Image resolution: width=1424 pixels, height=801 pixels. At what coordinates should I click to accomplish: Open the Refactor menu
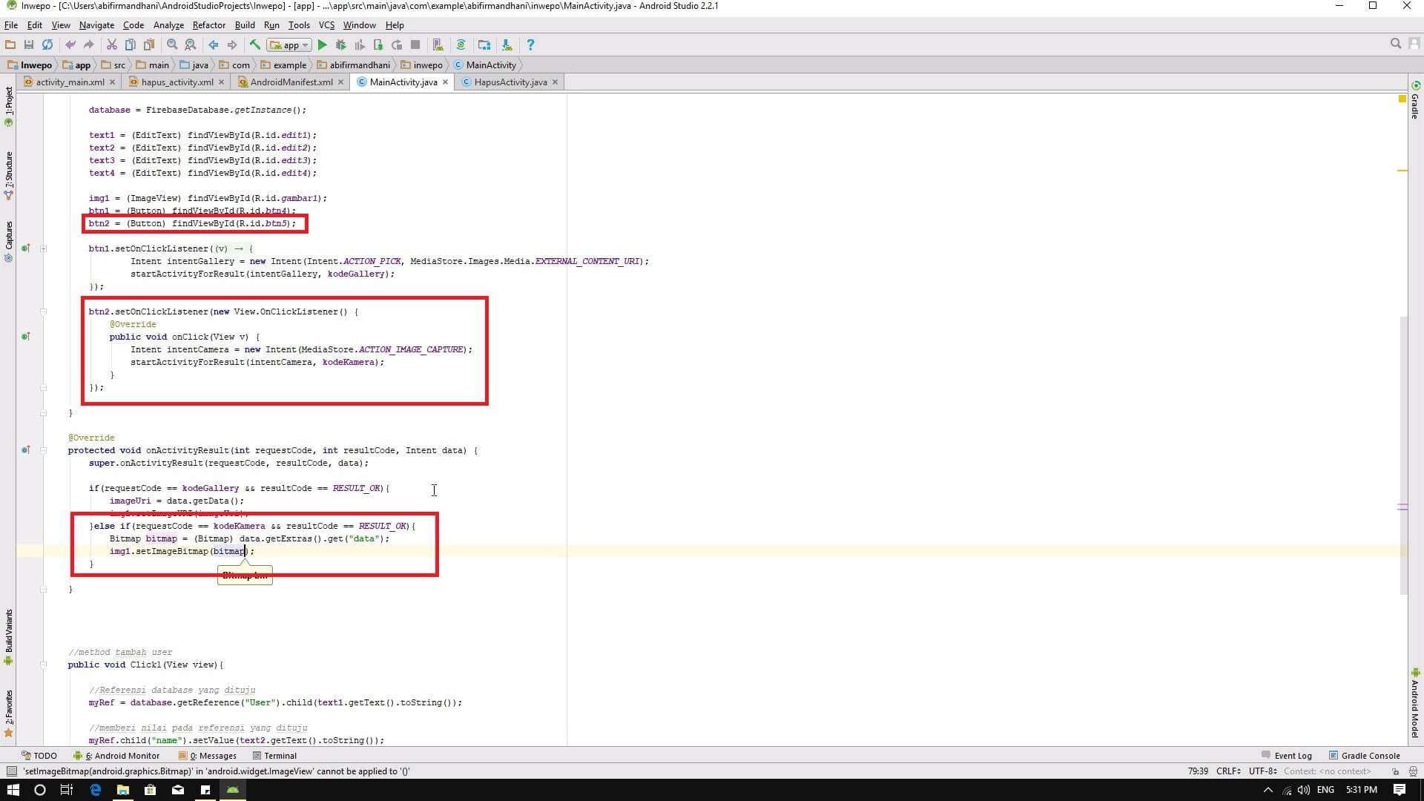click(208, 25)
